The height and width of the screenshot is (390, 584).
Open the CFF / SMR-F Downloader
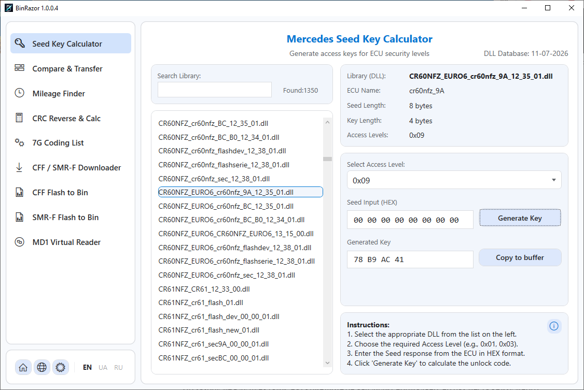point(71,168)
